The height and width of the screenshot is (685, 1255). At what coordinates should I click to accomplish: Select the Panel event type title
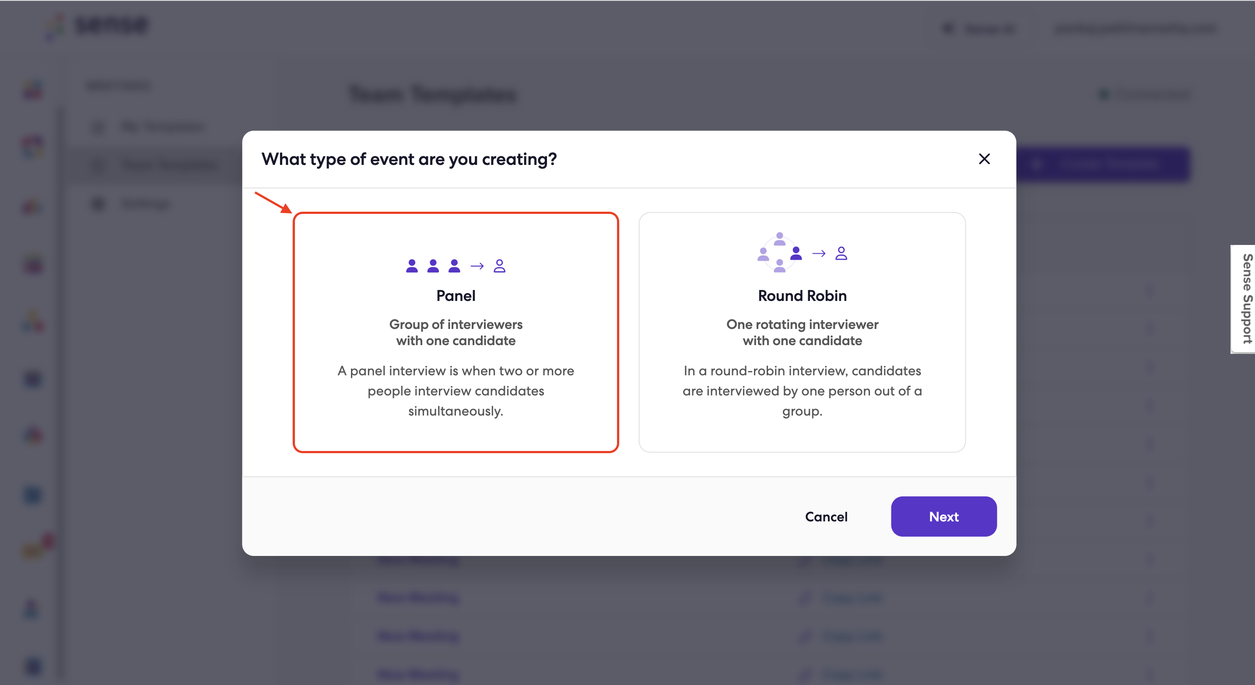pyautogui.click(x=456, y=296)
